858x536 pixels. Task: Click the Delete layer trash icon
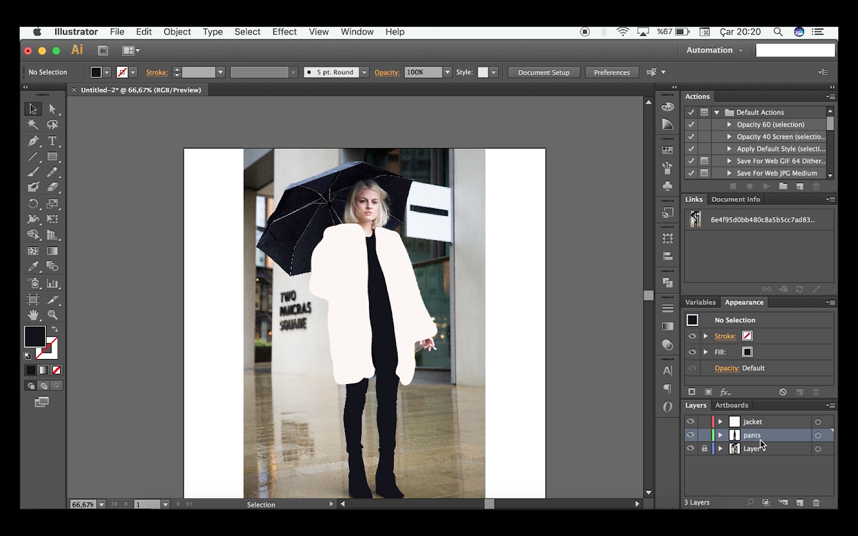(816, 502)
